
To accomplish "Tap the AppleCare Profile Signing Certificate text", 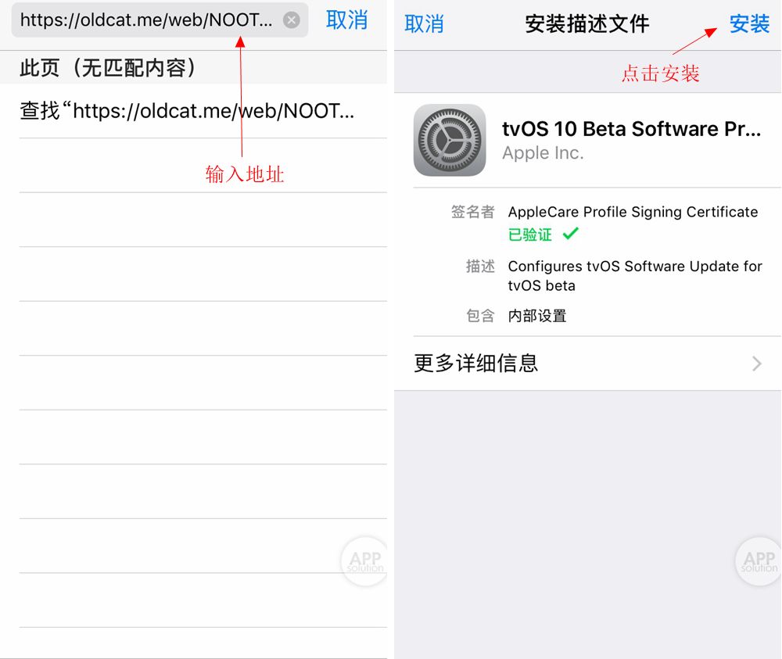I will click(x=633, y=212).
